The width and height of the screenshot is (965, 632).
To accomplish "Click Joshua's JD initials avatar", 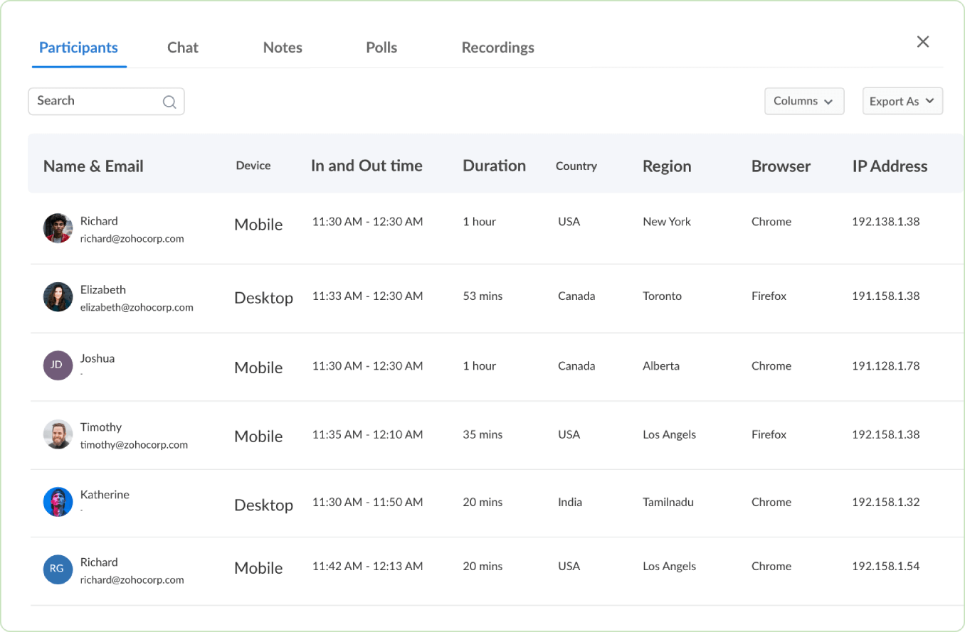I will pos(58,365).
